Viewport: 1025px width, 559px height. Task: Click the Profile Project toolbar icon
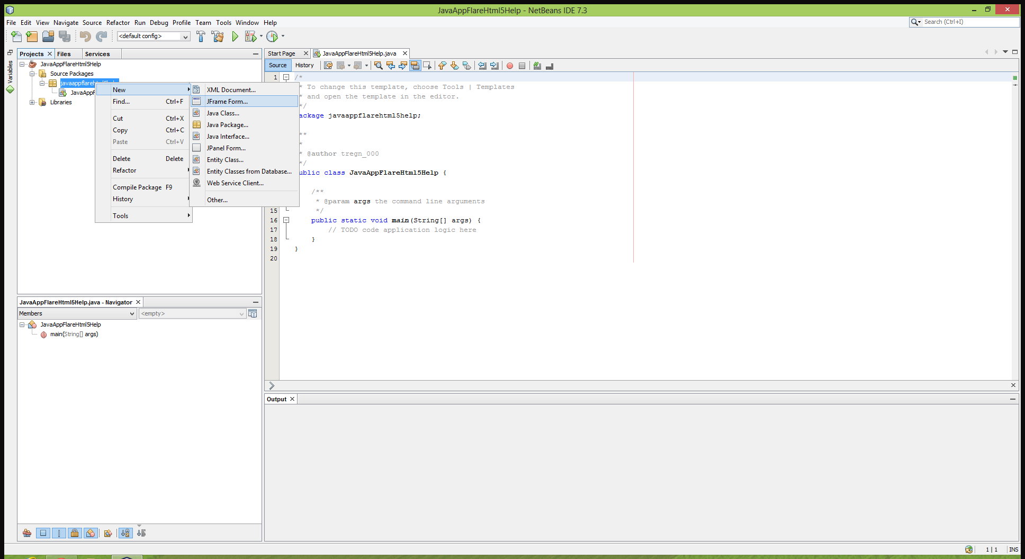272,37
